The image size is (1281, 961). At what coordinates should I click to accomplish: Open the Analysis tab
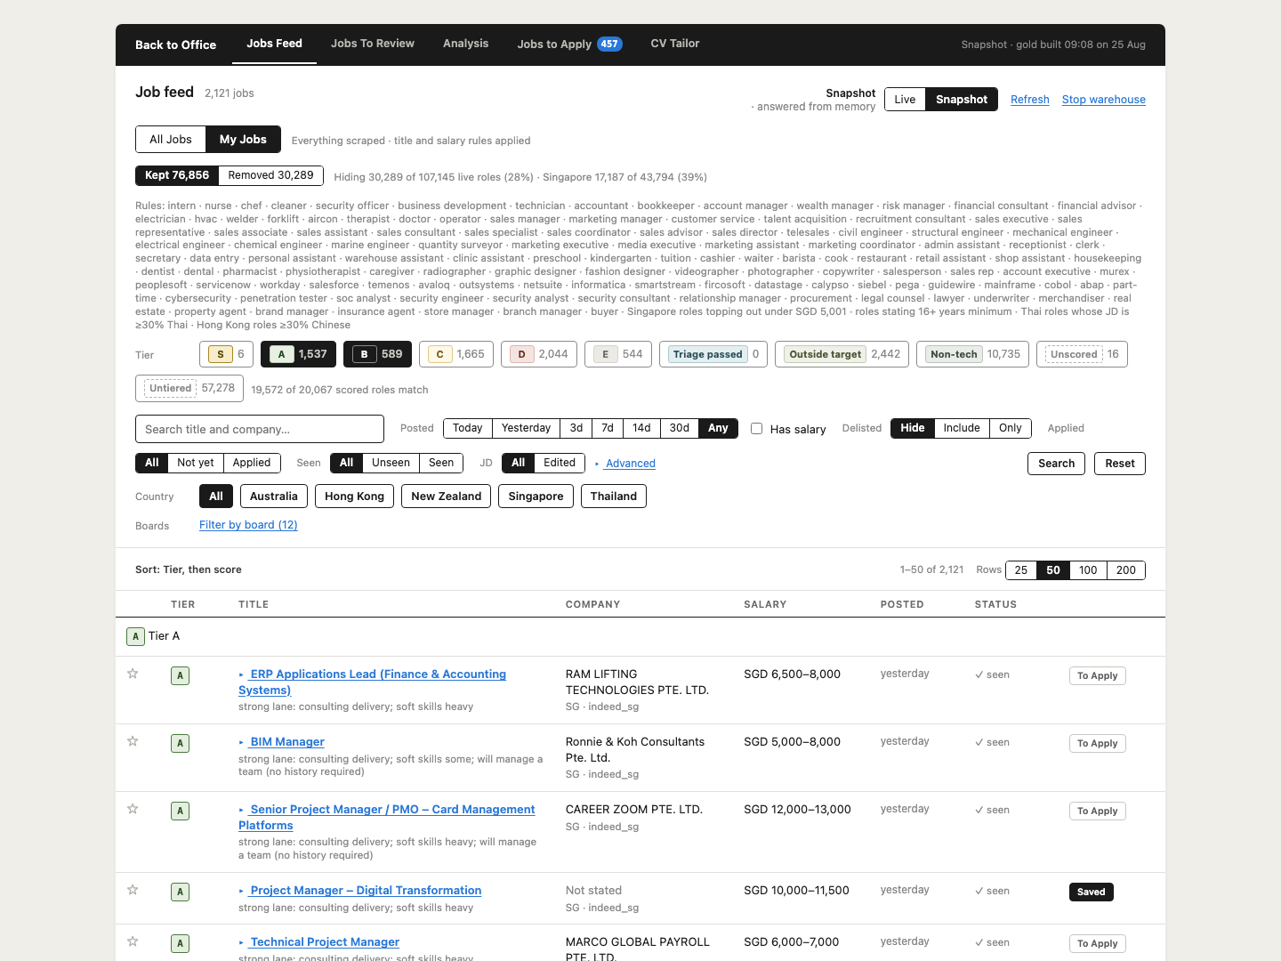click(466, 44)
